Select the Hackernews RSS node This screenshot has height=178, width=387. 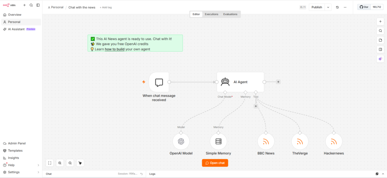334,141
